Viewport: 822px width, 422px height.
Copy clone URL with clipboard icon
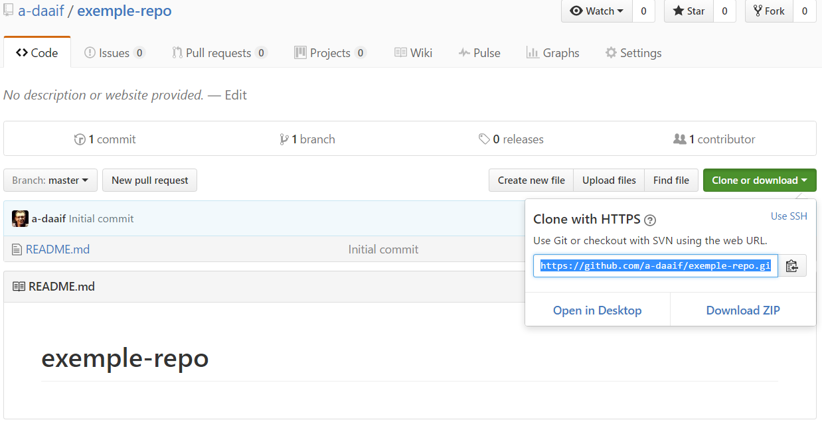(791, 266)
